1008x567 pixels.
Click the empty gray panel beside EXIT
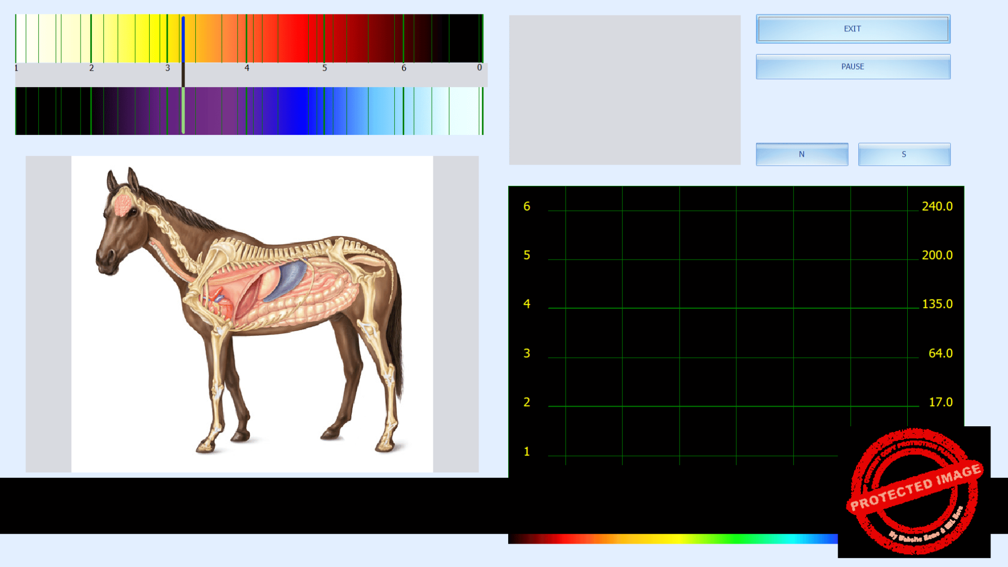[x=624, y=90]
